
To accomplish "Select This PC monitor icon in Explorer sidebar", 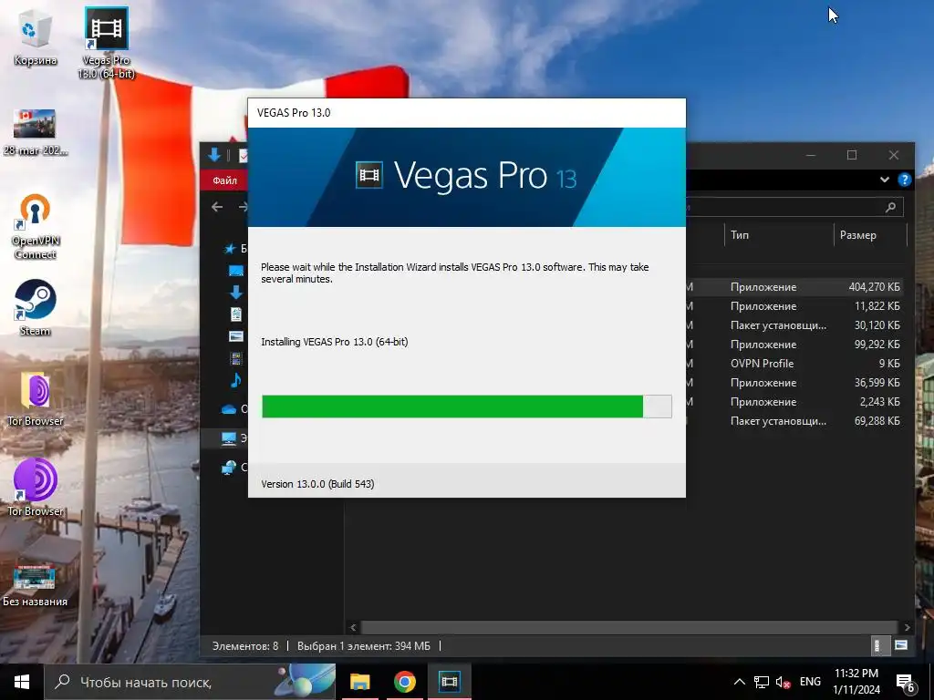I will (x=229, y=438).
